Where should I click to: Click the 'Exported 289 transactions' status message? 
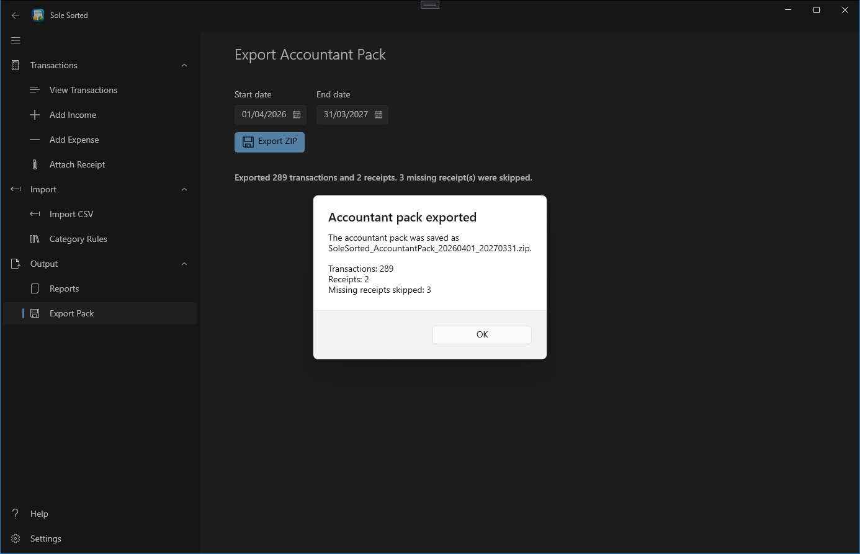click(383, 177)
